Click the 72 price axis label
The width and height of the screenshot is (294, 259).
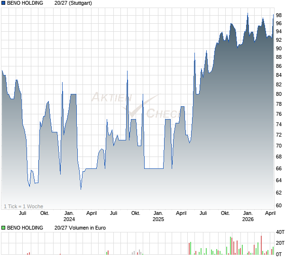click(x=279, y=135)
